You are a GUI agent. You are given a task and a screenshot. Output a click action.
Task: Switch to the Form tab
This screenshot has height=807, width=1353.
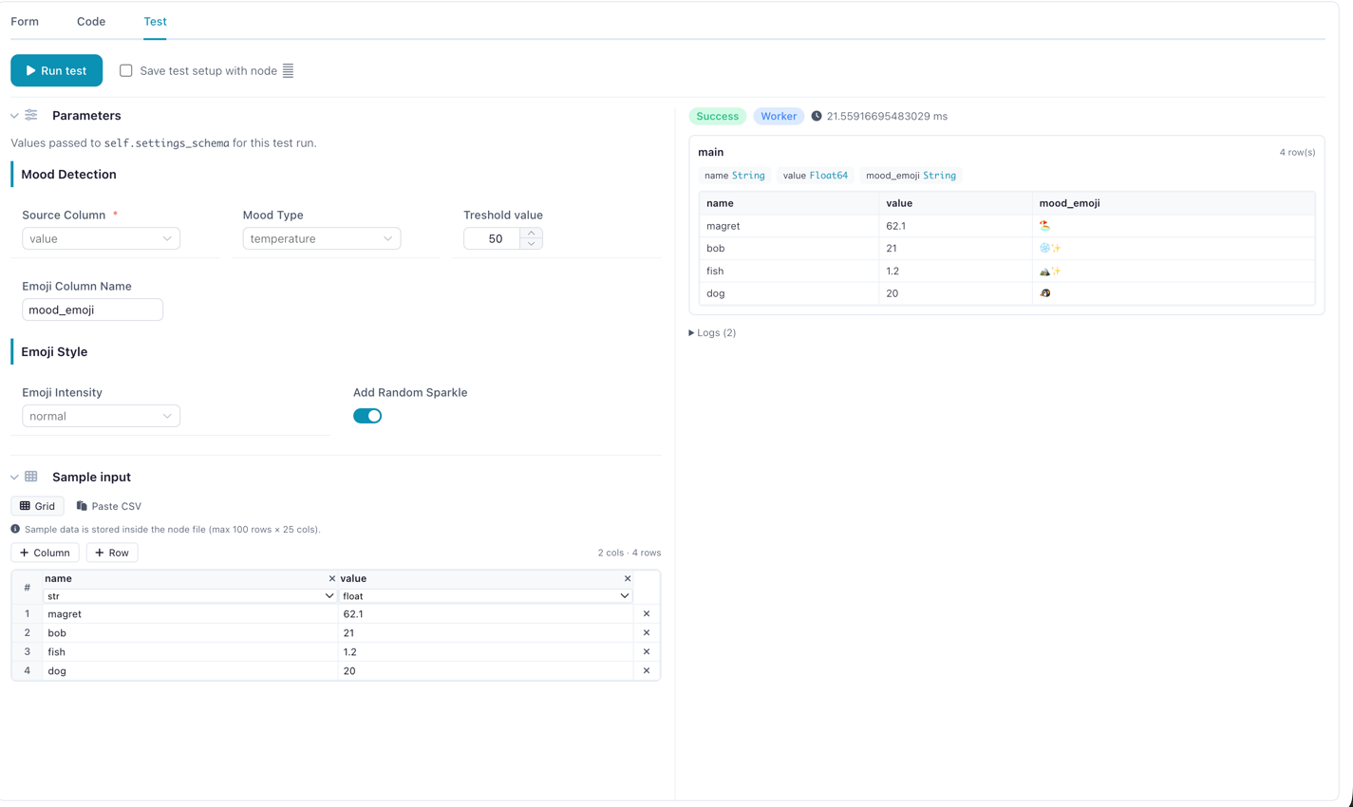click(x=25, y=21)
